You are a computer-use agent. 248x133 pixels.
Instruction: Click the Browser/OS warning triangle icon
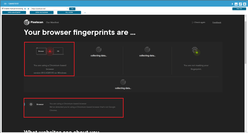(x=50, y=51)
